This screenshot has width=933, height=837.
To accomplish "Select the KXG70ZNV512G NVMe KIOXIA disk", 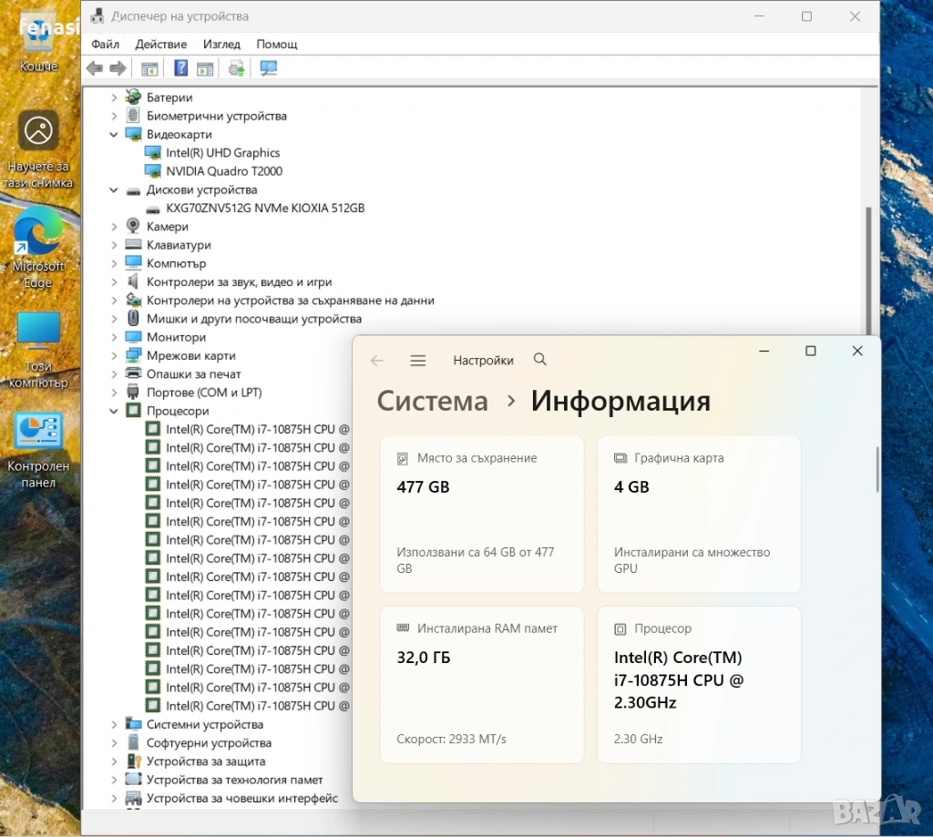I will tap(264, 208).
